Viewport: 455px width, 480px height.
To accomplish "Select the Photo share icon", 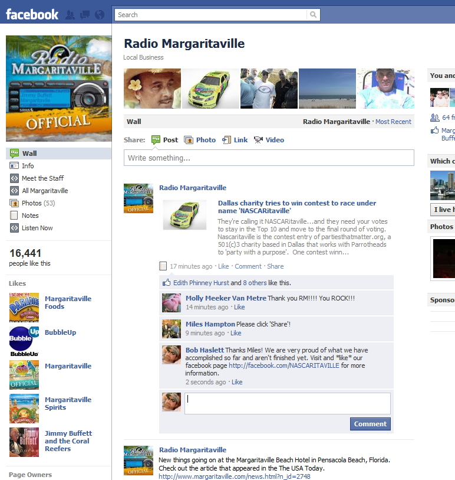I will pyautogui.click(x=189, y=140).
